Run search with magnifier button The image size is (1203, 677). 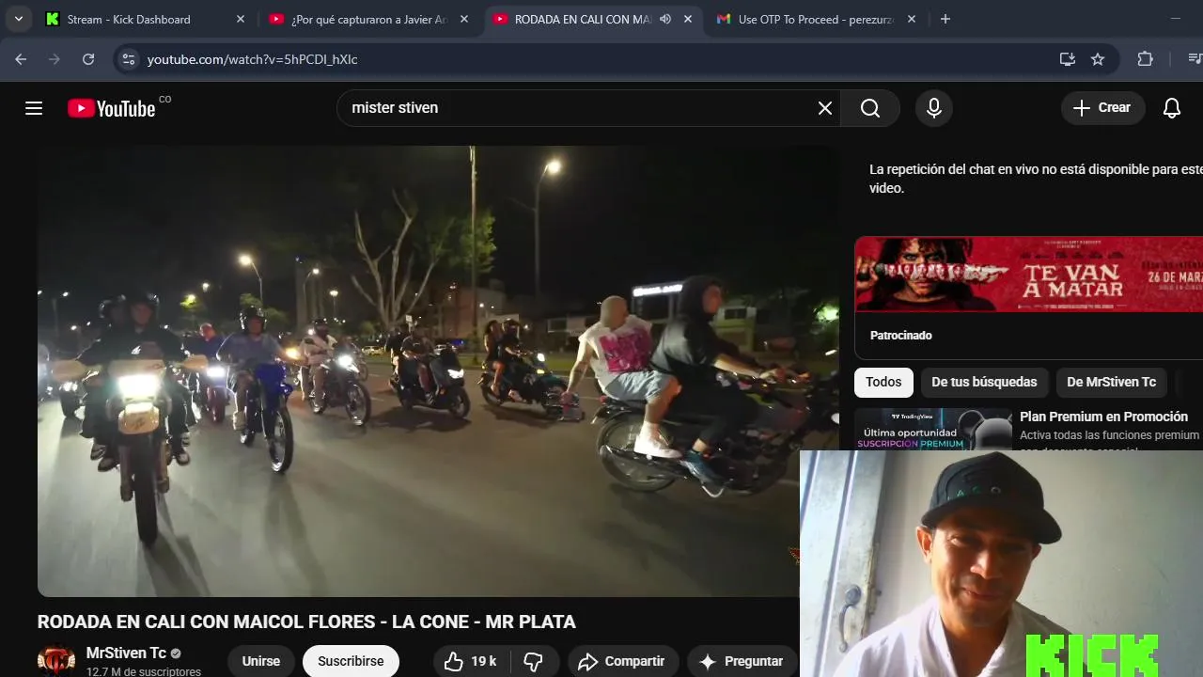(870, 108)
